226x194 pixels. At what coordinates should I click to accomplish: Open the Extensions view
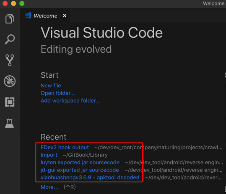[x=10, y=102]
